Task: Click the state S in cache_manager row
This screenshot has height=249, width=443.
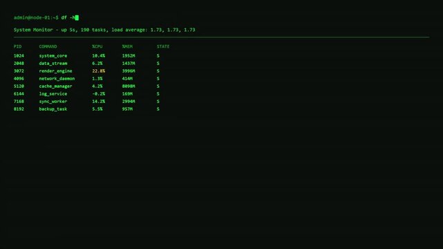Action: (158, 86)
